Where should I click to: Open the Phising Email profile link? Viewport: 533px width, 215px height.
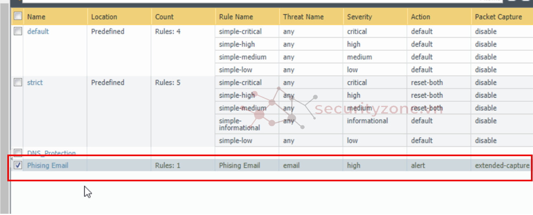point(48,166)
